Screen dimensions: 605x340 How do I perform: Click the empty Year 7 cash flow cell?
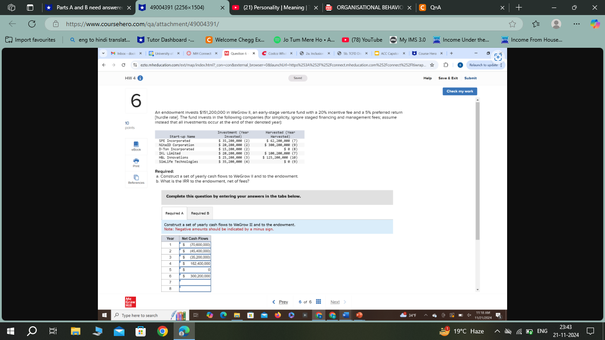point(195,282)
